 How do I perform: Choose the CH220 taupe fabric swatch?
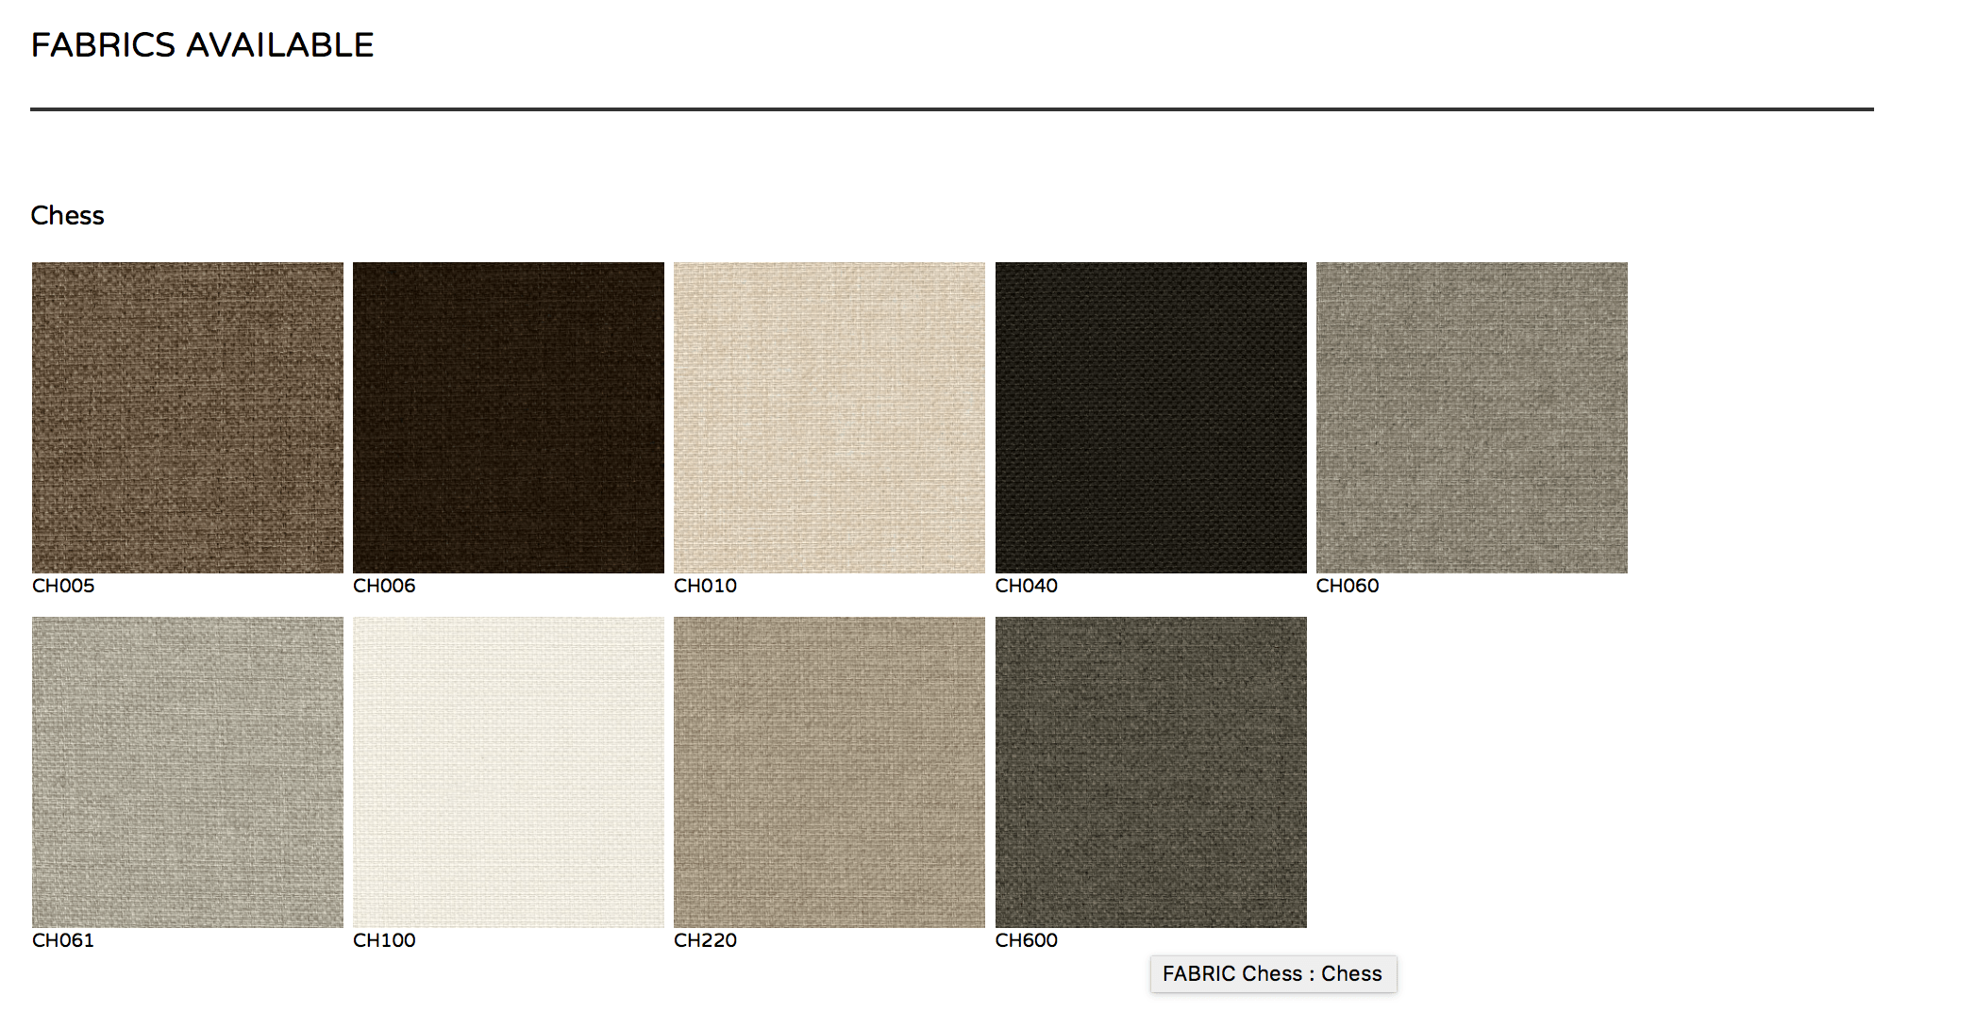[x=829, y=771]
